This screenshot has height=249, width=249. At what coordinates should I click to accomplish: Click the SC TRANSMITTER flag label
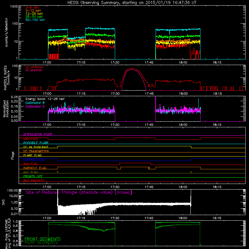(x=36, y=151)
